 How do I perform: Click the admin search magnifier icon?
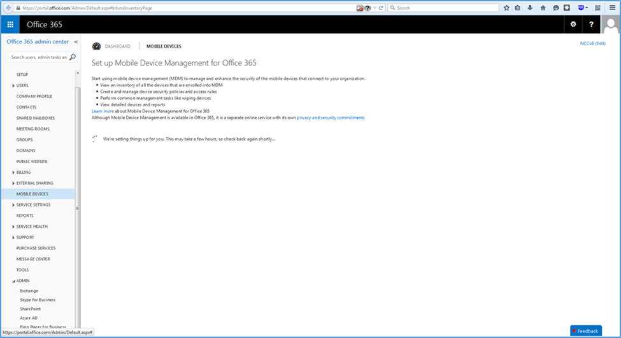pos(73,57)
